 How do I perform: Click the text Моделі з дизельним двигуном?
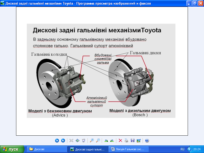tap(140, 111)
